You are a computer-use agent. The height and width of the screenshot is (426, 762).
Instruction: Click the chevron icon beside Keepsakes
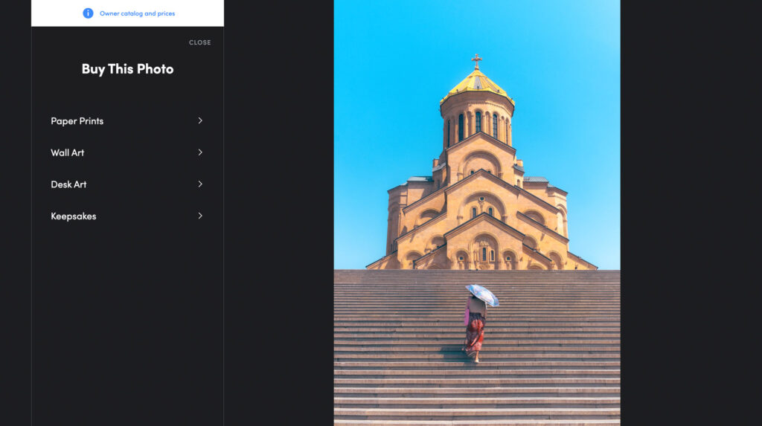click(200, 216)
